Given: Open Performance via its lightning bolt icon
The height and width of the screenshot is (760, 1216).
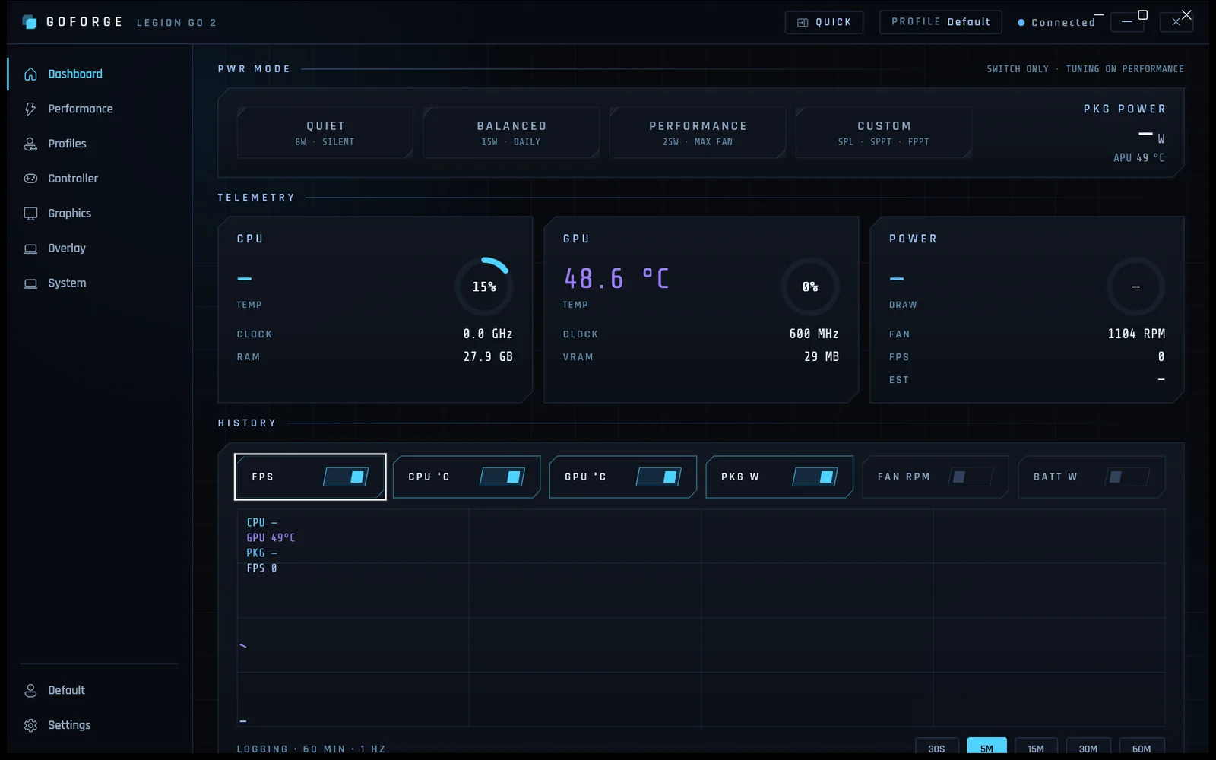Looking at the screenshot, I should [x=30, y=109].
